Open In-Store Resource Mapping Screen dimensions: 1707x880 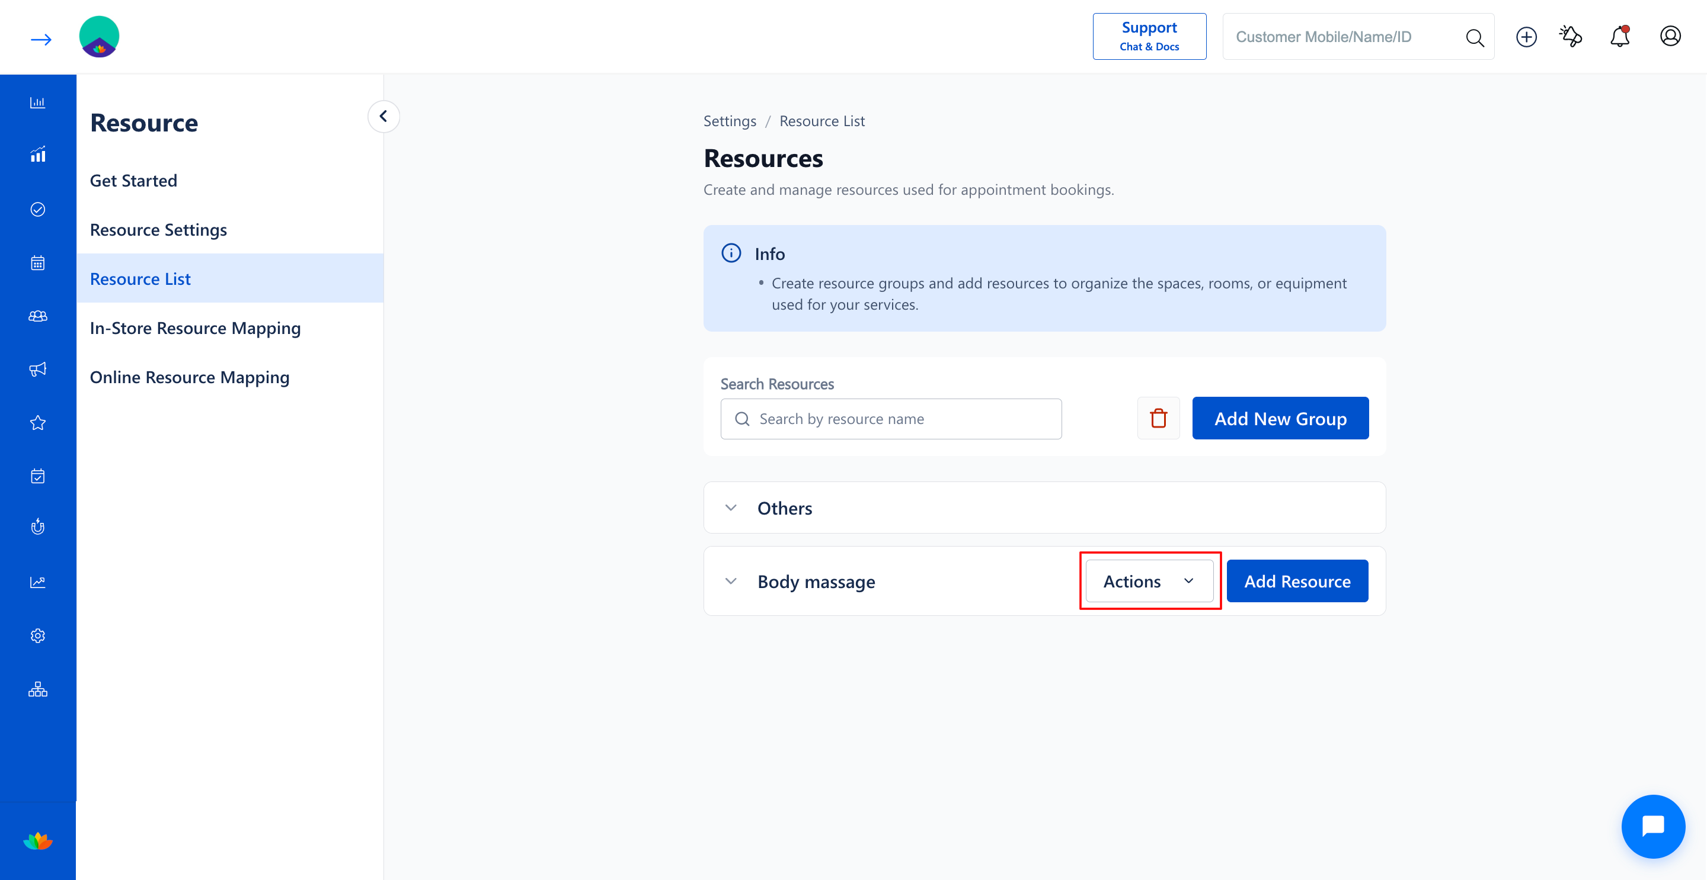click(x=196, y=327)
